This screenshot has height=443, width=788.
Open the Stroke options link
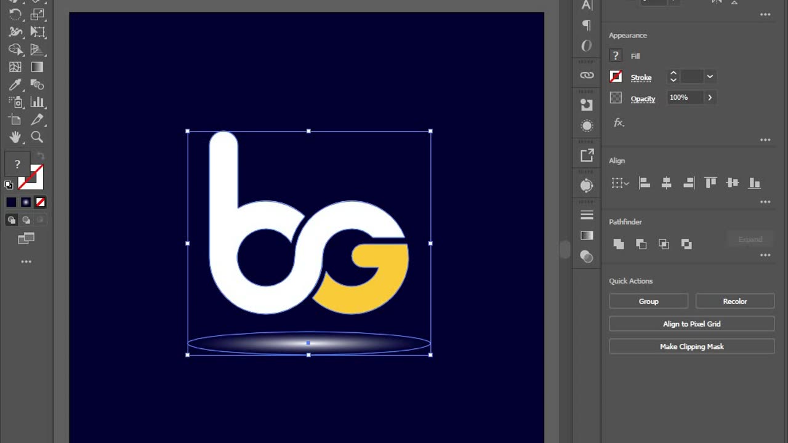[641, 78]
